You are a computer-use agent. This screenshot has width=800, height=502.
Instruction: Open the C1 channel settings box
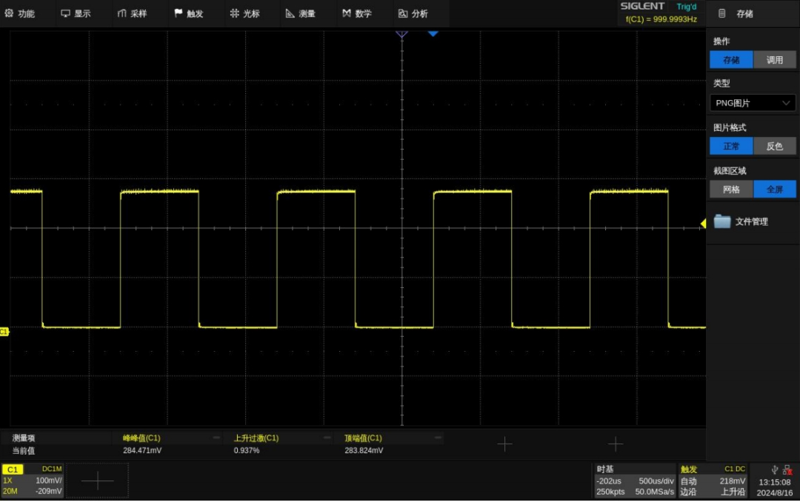(x=32, y=480)
